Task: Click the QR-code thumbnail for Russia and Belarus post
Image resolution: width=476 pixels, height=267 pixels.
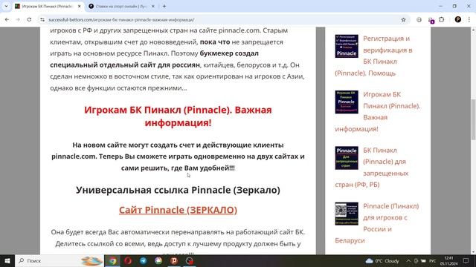Action: [x=347, y=214]
